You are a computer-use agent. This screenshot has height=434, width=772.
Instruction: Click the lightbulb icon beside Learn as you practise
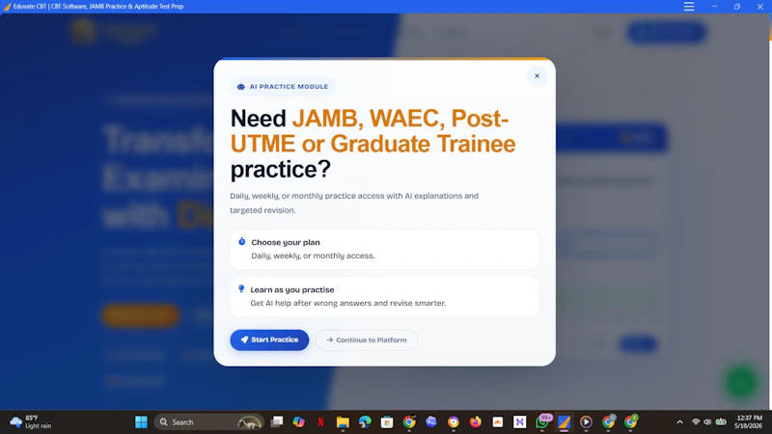tap(241, 288)
